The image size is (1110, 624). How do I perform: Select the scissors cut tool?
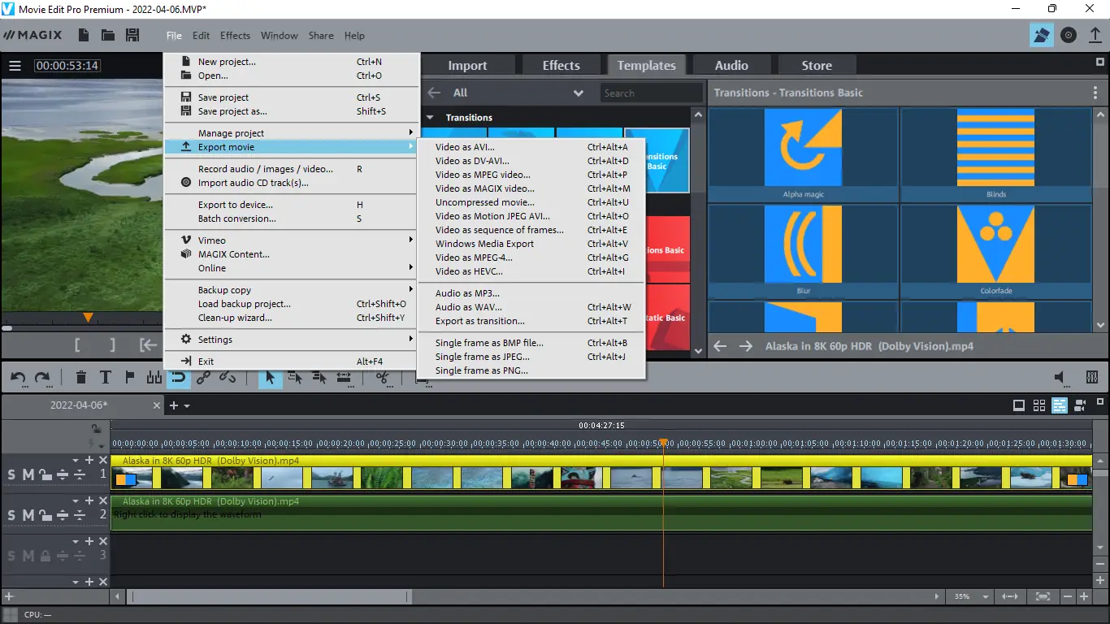[382, 377]
